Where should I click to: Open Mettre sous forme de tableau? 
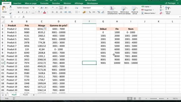pyautogui.click(x=124, y=10)
